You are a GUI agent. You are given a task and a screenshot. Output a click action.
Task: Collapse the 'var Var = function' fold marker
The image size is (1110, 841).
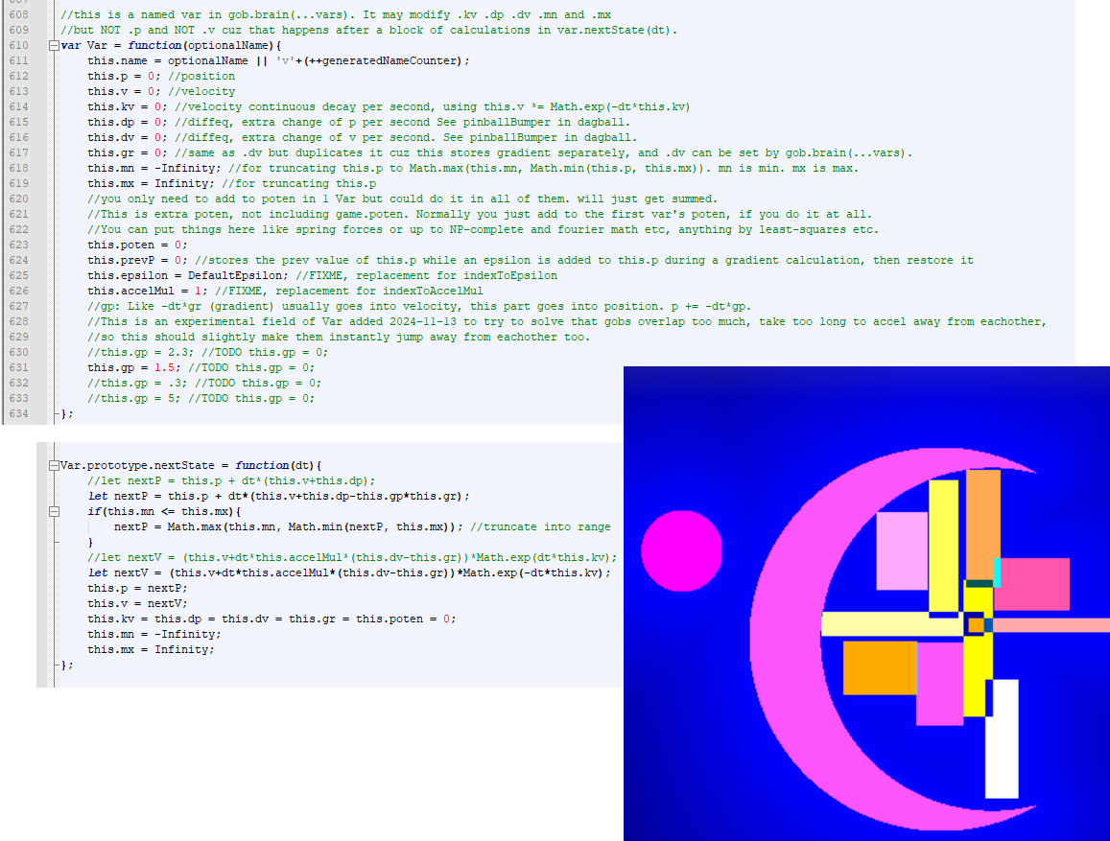(54, 45)
